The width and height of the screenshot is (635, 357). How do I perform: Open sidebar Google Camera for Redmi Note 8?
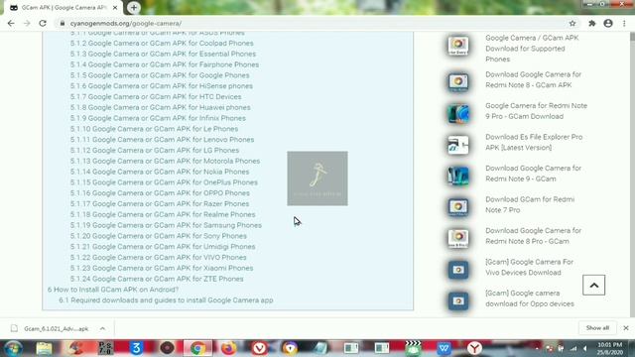coord(533,79)
